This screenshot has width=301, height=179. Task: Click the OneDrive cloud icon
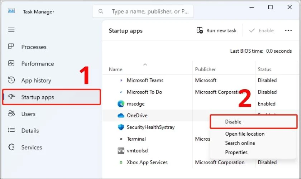click(121, 116)
